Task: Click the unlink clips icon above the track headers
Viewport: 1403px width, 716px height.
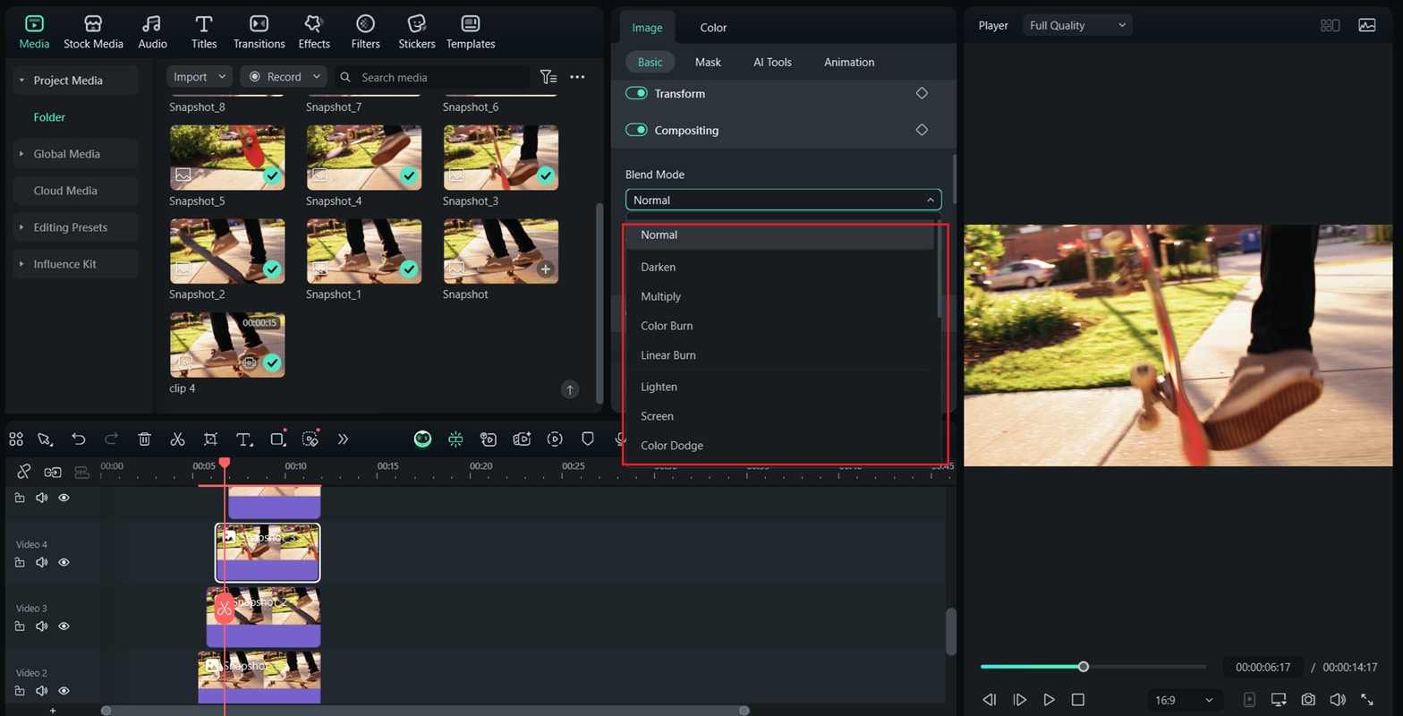Action: [x=24, y=472]
